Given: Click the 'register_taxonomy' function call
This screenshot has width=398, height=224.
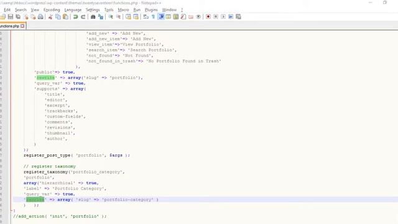Looking at the screenshot, I should point(45,172).
